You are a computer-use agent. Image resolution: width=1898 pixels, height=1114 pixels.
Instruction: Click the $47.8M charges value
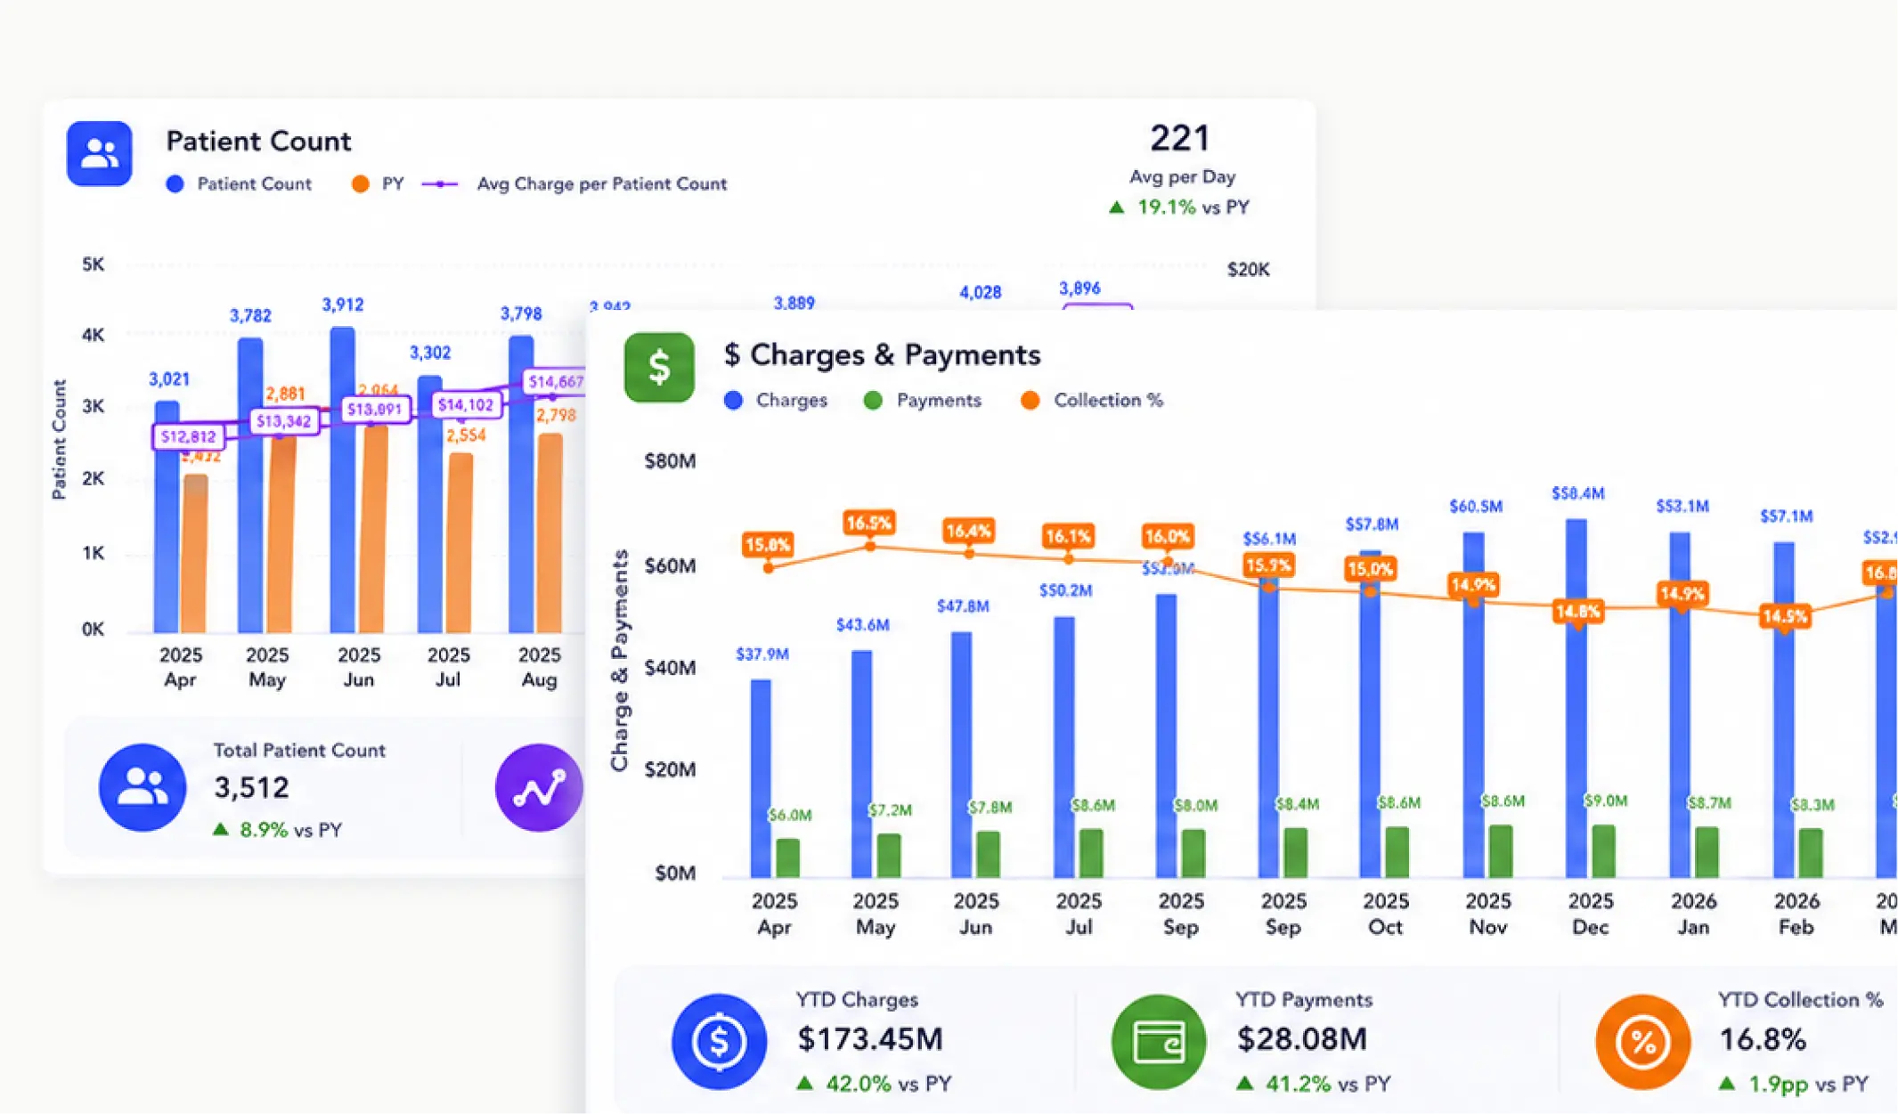click(x=963, y=606)
